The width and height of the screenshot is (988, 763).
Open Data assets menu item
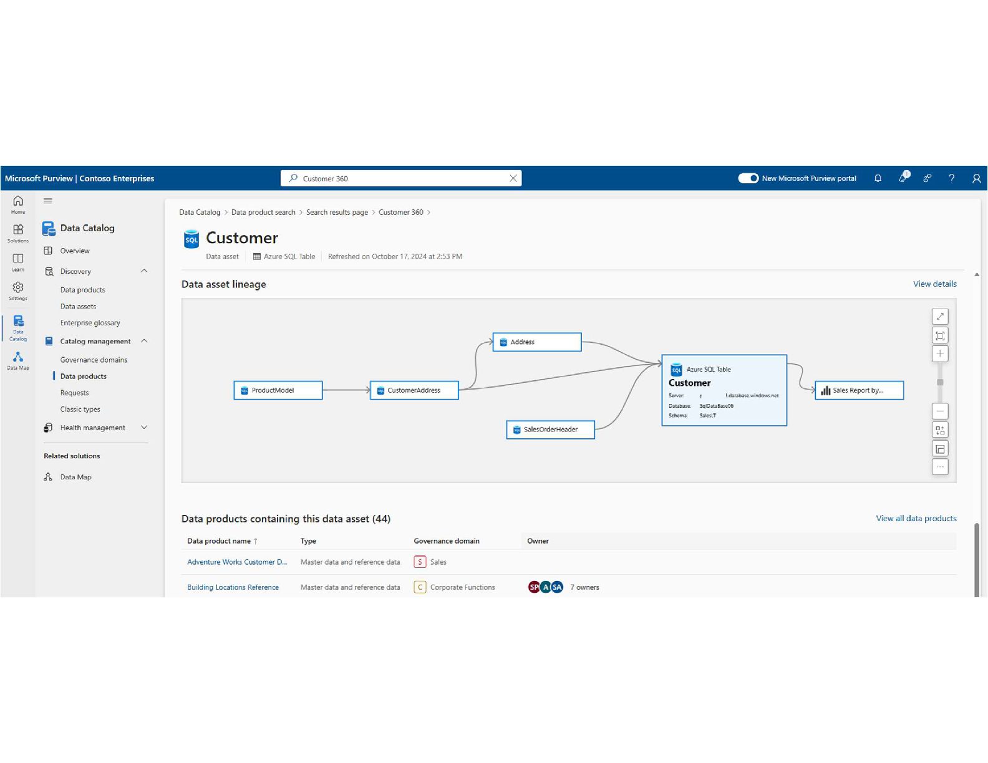78,306
